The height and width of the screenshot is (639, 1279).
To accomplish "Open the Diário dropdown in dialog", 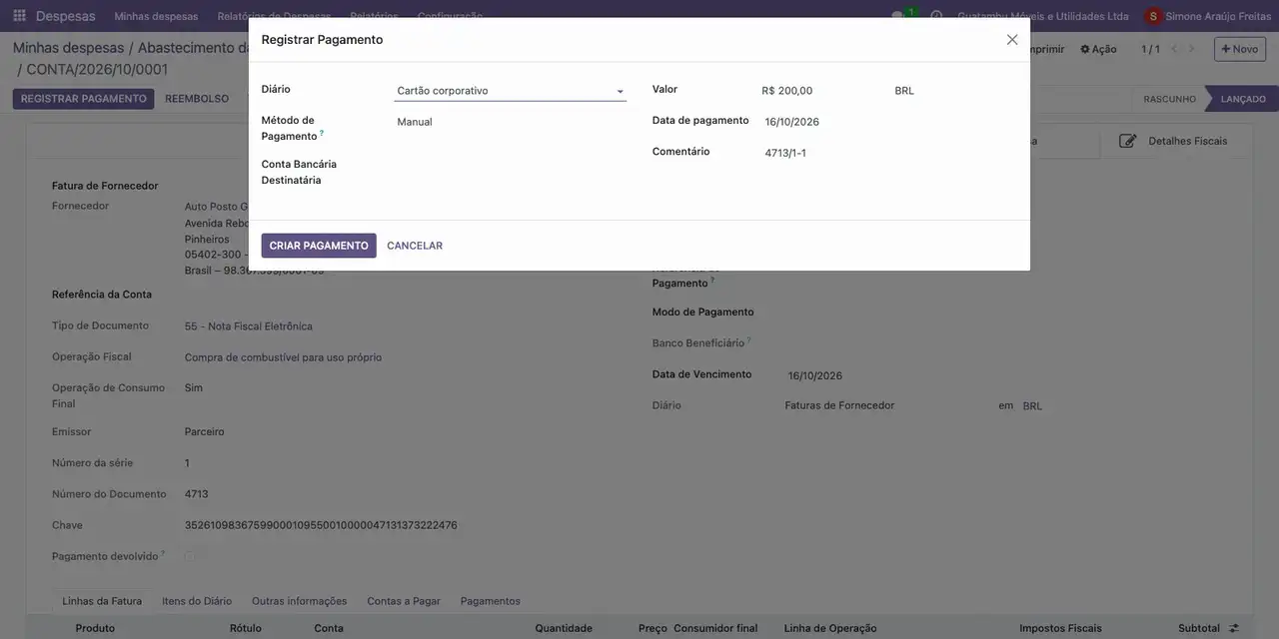I will (x=510, y=91).
